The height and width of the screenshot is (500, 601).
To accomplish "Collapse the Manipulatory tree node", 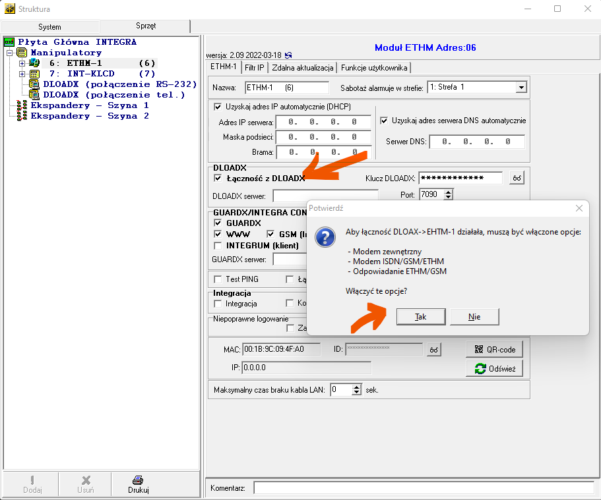I will click(10, 53).
